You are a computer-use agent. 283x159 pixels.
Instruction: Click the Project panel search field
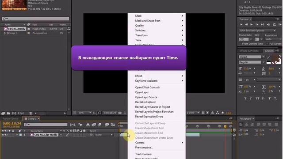pyautogui.click(x=35, y=19)
